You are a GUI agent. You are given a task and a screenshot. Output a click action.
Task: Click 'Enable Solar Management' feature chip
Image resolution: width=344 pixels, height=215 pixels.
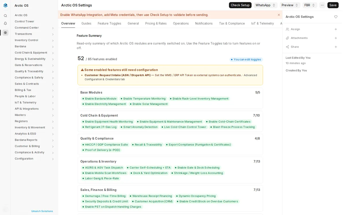point(149,104)
